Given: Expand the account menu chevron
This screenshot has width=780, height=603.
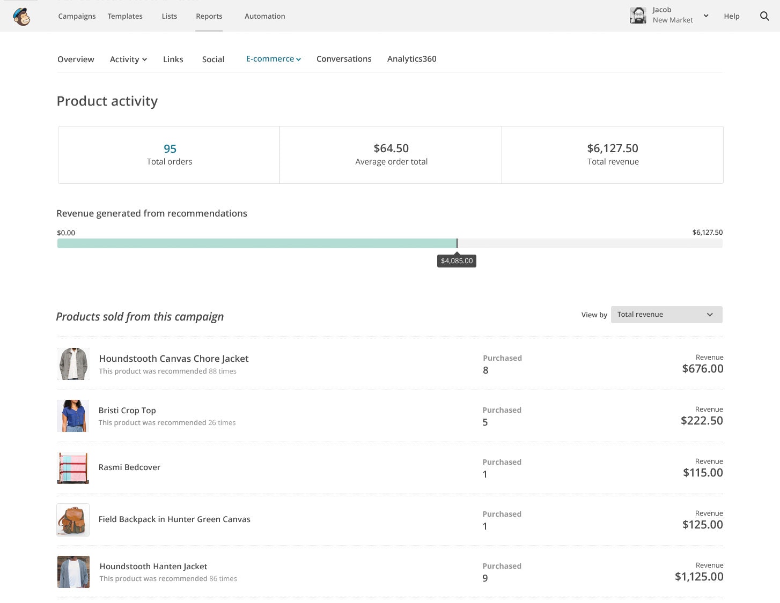Looking at the screenshot, I should tap(706, 16).
